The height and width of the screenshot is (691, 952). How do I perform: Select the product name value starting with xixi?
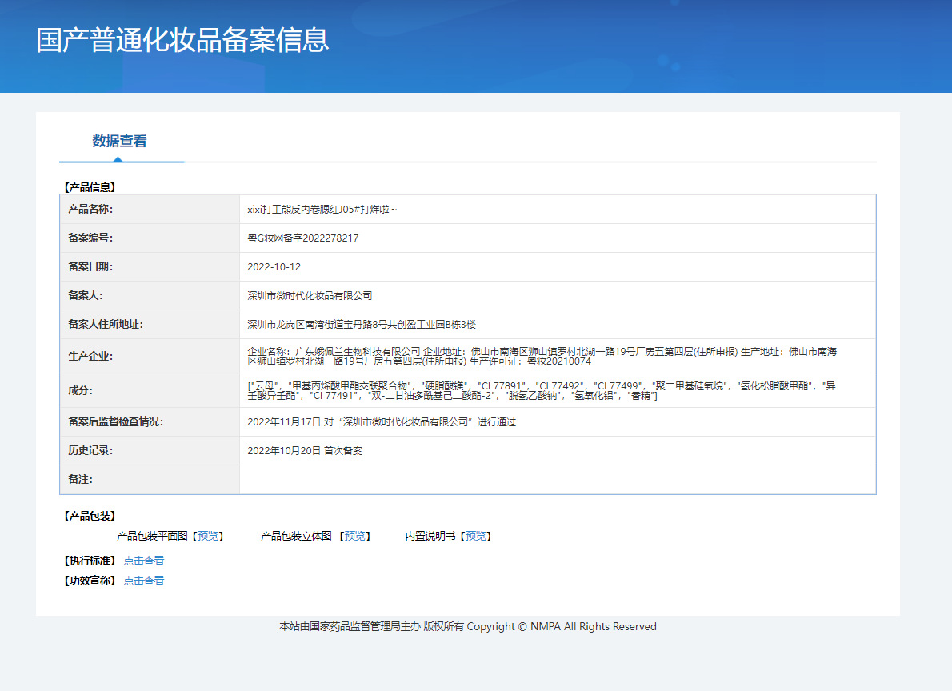tap(322, 210)
